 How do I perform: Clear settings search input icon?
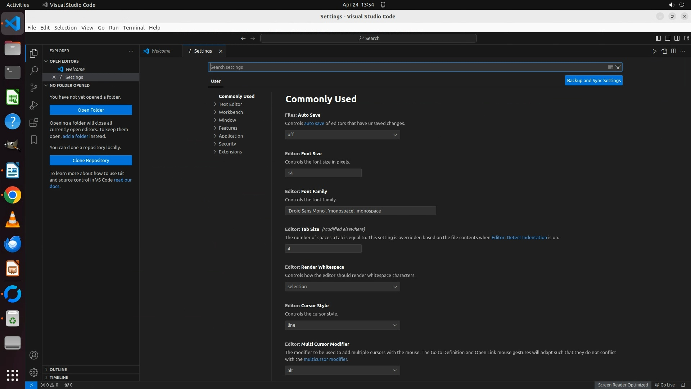click(x=610, y=67)
